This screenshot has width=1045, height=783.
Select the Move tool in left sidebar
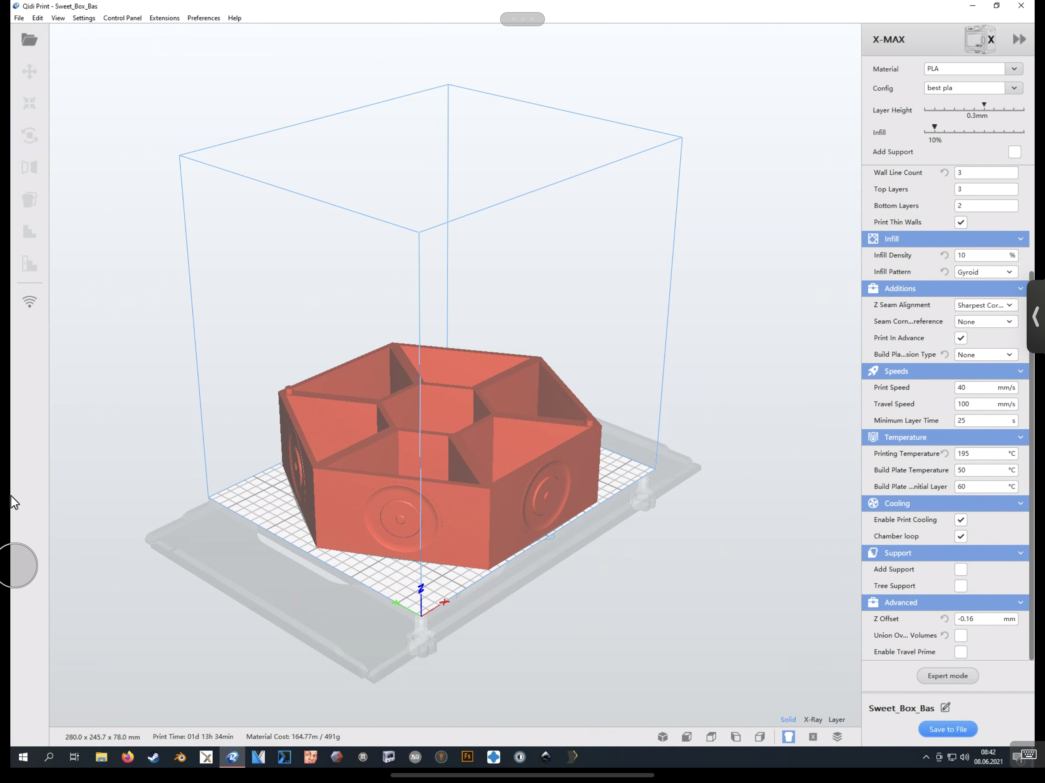coord(29,71)
